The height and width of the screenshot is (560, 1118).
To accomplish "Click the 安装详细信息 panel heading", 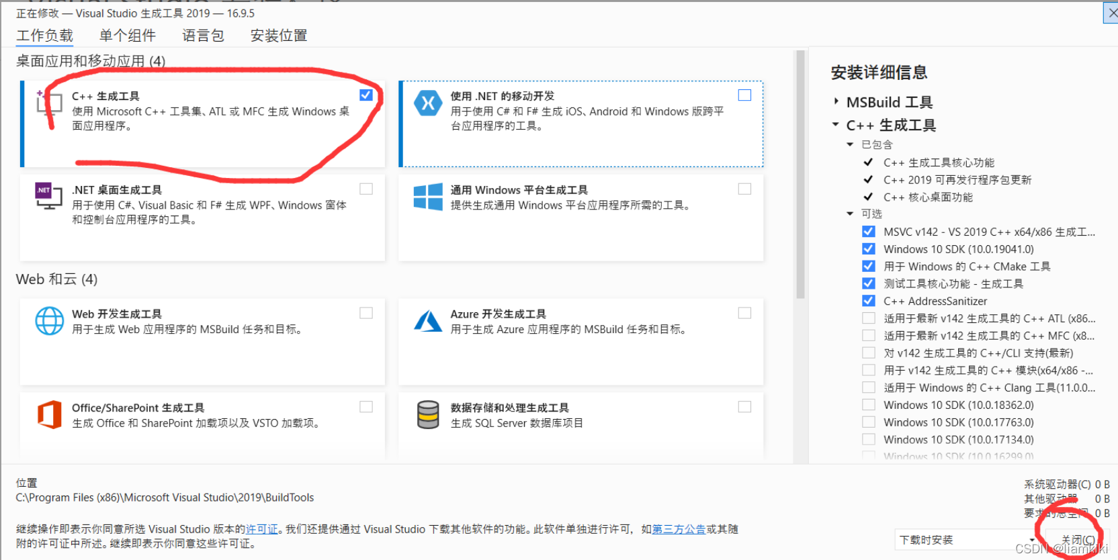I will (879, 73).
